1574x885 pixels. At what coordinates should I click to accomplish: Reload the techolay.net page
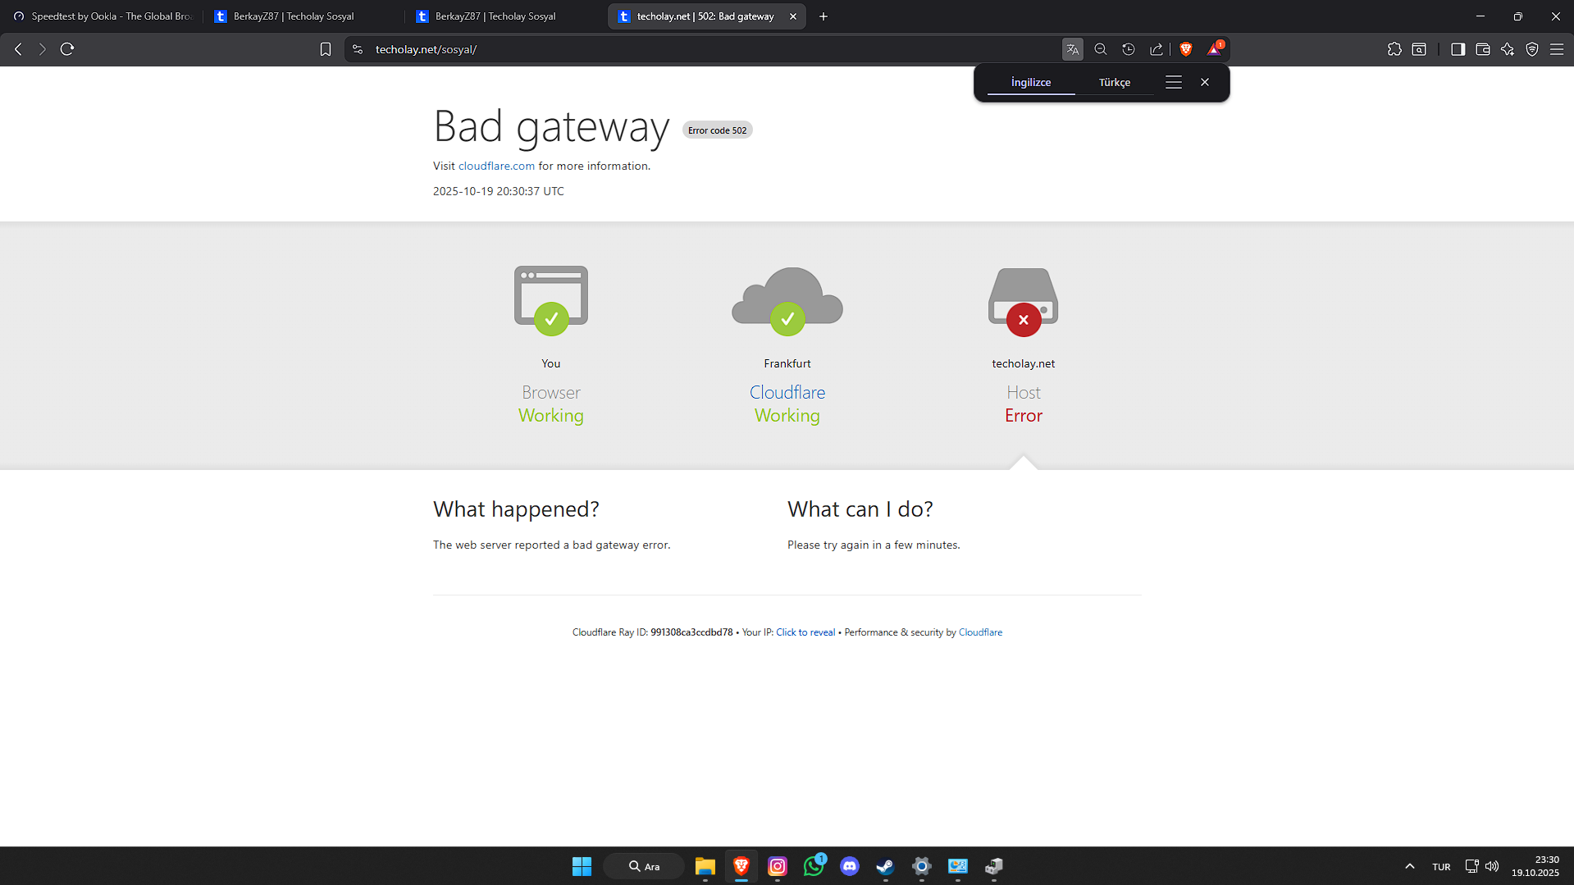67,49
